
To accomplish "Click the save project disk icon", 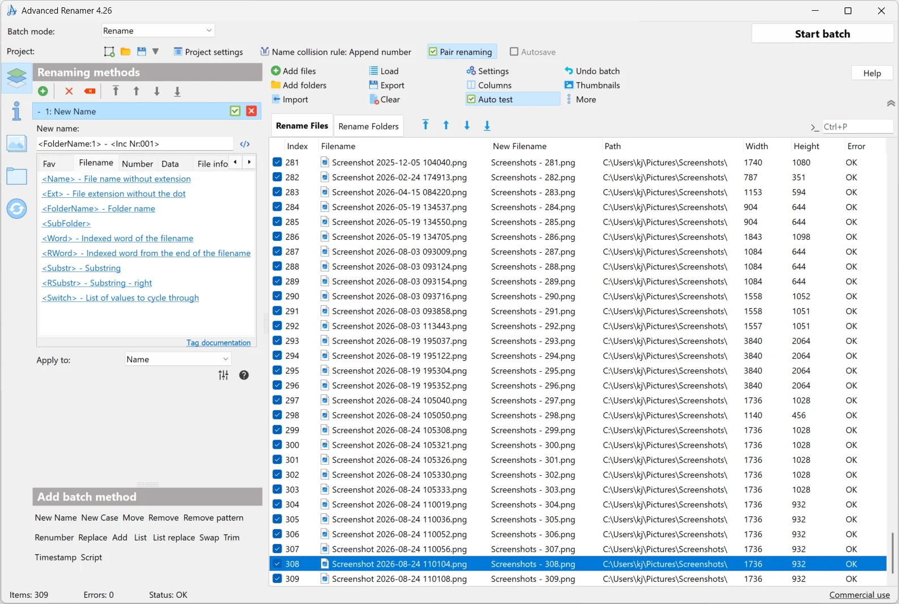I will (x=142, y=52).
